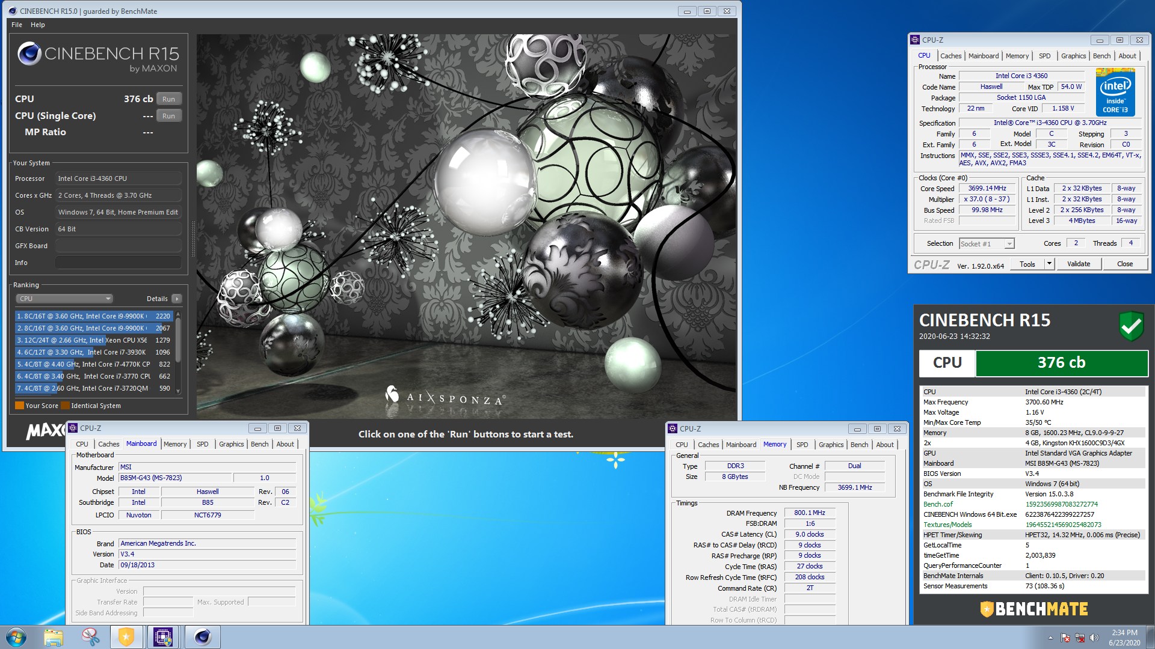The height and width of the screenshot is (649, 1155).
Task: Click the DRAM Frequency value 800.1 MHz
Action: tap(809, 513)
